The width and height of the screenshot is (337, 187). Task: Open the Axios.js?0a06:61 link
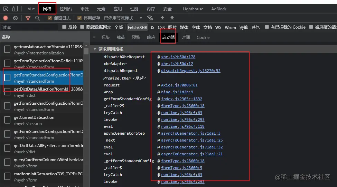pyautogui.click(x=179, y=85)
